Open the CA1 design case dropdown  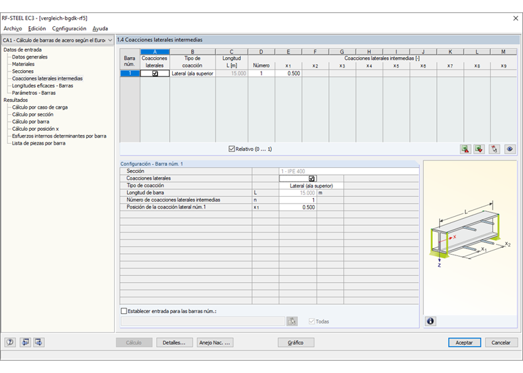58,40
